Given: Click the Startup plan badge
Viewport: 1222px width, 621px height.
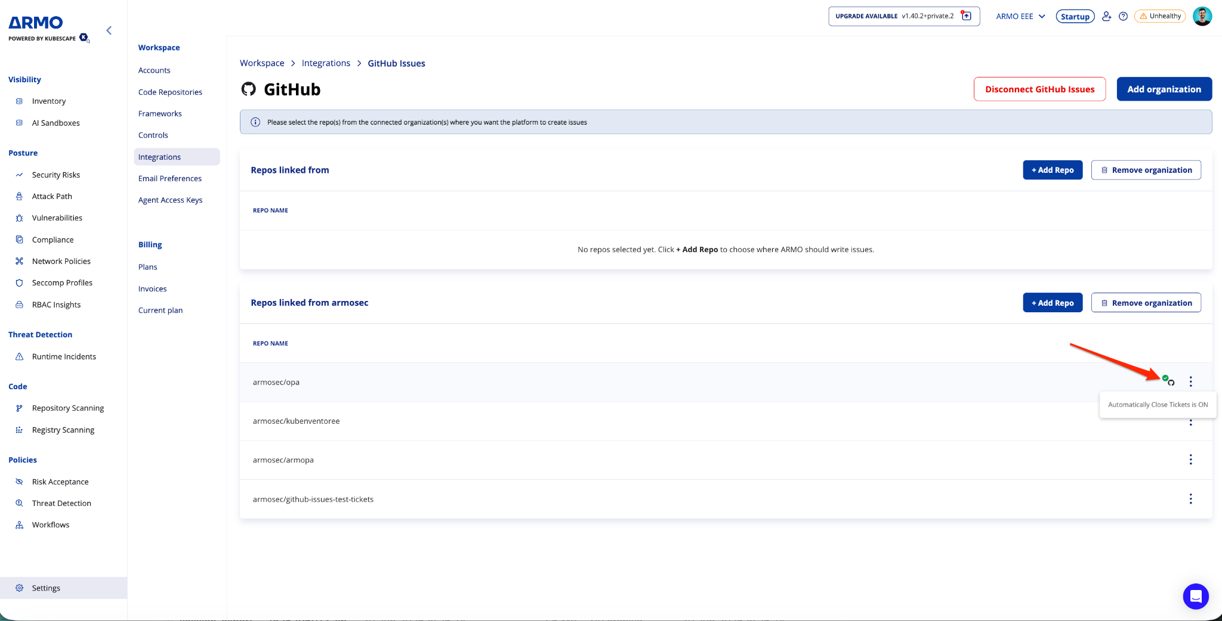Looking at the screenshot, I should tap(1075, 17).
